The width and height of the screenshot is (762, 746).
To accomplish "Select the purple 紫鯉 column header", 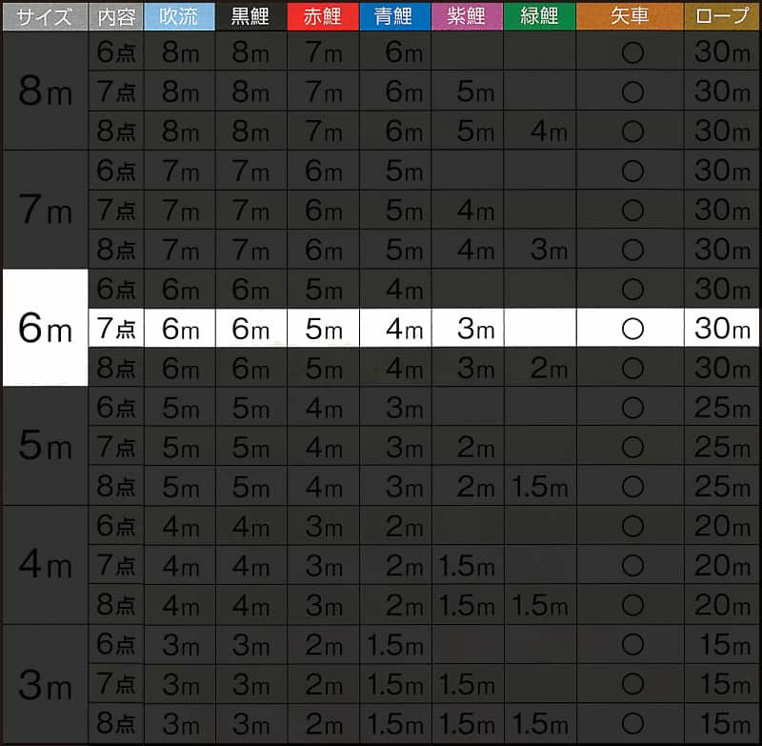I will 465,16.
